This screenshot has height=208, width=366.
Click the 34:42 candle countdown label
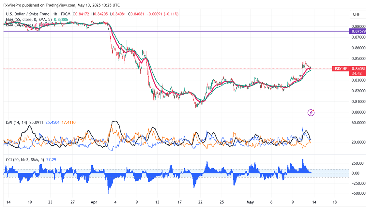(x=357, y=73)
